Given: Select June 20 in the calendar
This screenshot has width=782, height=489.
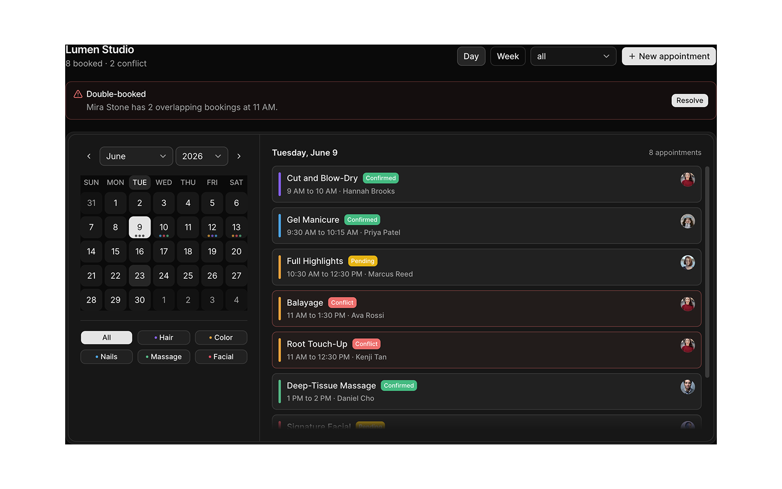Looking at the screenshot, I should coord(236,252).
